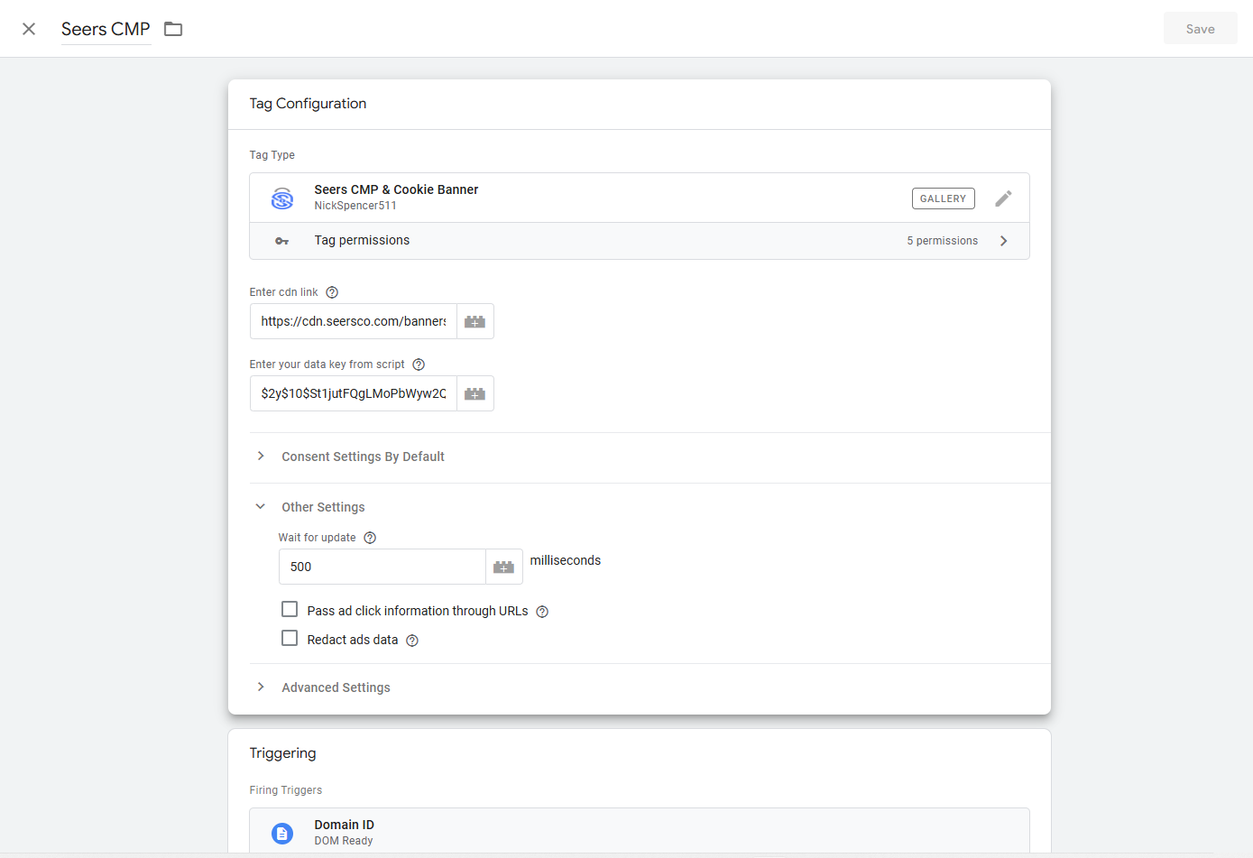
Task: Click help icon beside data key label
Action: pos(419,364)
